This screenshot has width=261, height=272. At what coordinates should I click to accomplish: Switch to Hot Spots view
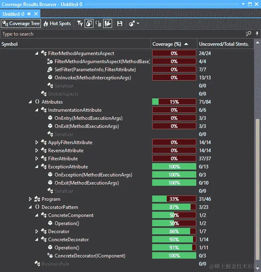point(57,23)
